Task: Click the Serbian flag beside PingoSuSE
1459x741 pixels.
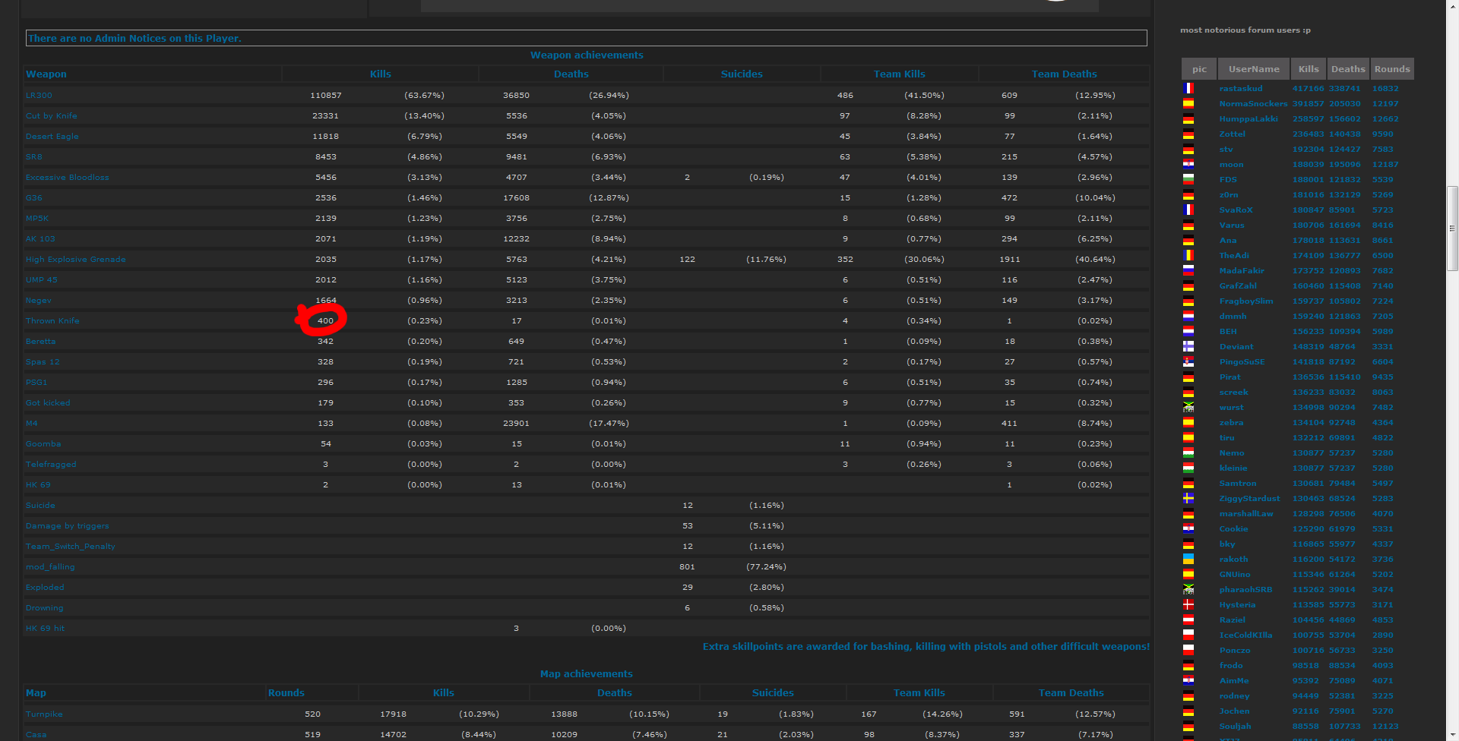Action: [1188, 362]
